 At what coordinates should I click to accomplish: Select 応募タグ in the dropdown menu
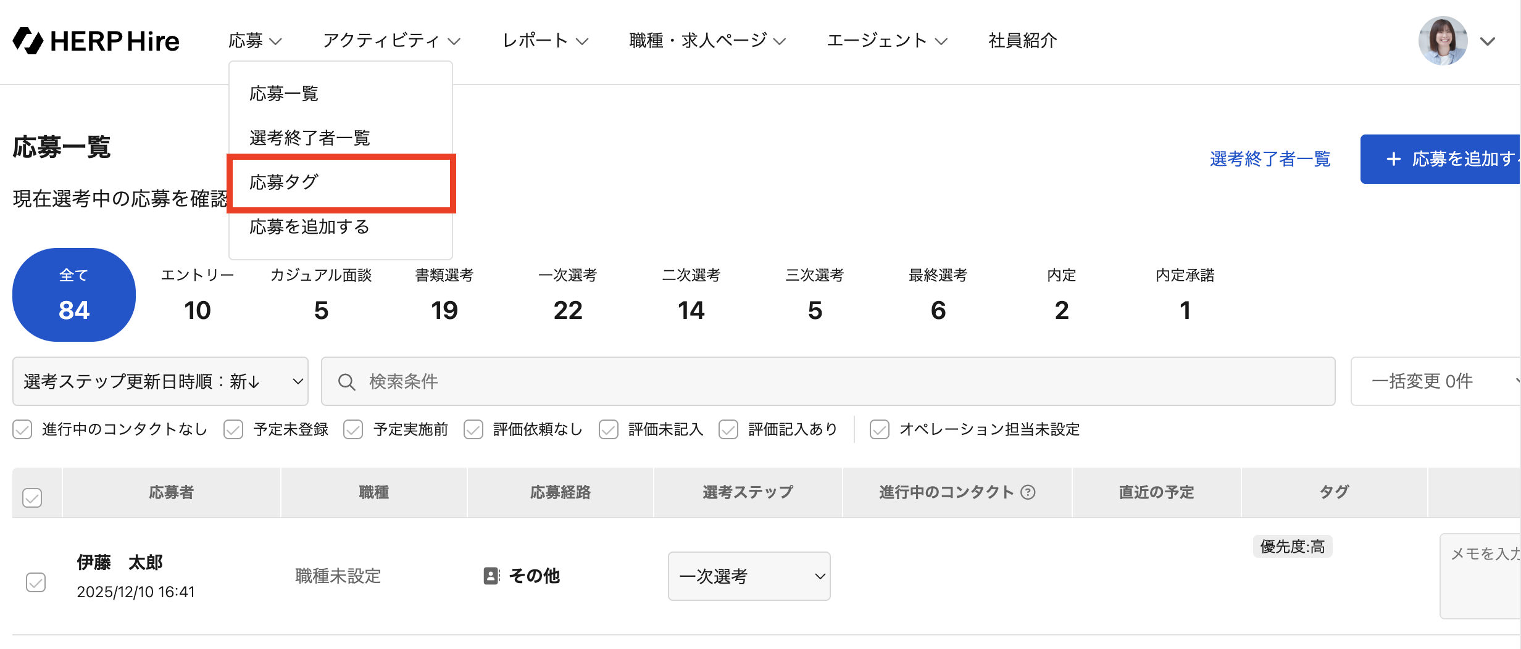(x=341, y=183)
